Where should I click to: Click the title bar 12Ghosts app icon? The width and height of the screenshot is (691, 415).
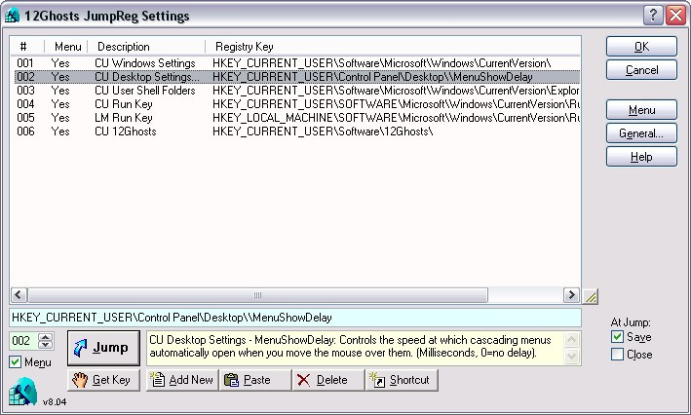[x=12, y=16]
